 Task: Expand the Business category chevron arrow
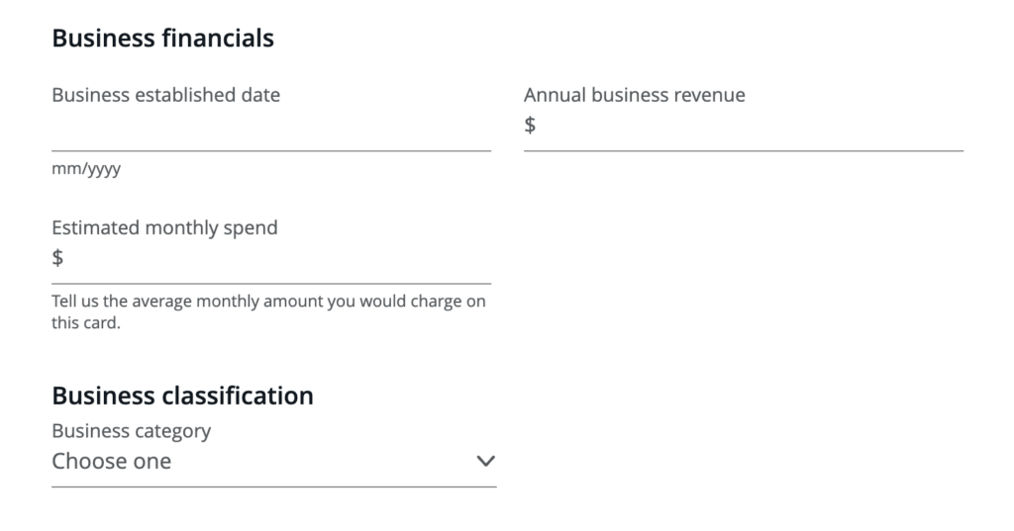(485, 461)
